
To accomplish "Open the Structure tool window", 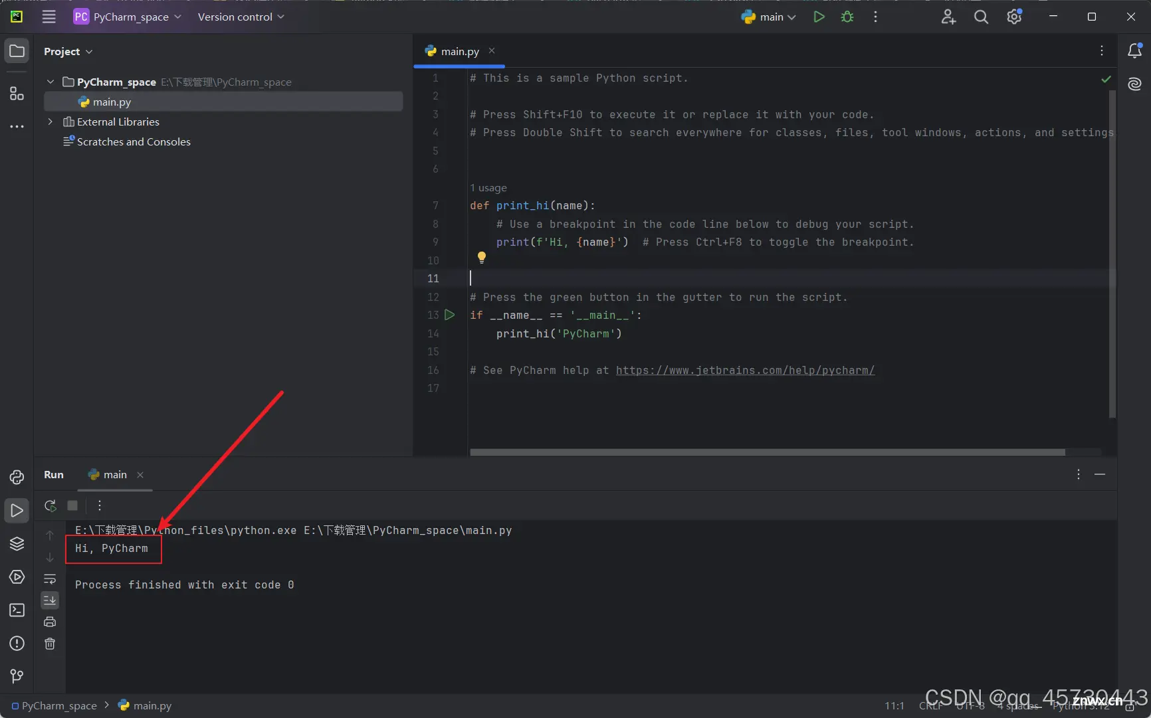I will tap(17, 93).
